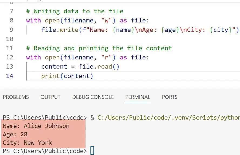Viewport: 240px width, 155px height.
Task: Click the file.write call on line 9
Action: click(x=59, y=30)
